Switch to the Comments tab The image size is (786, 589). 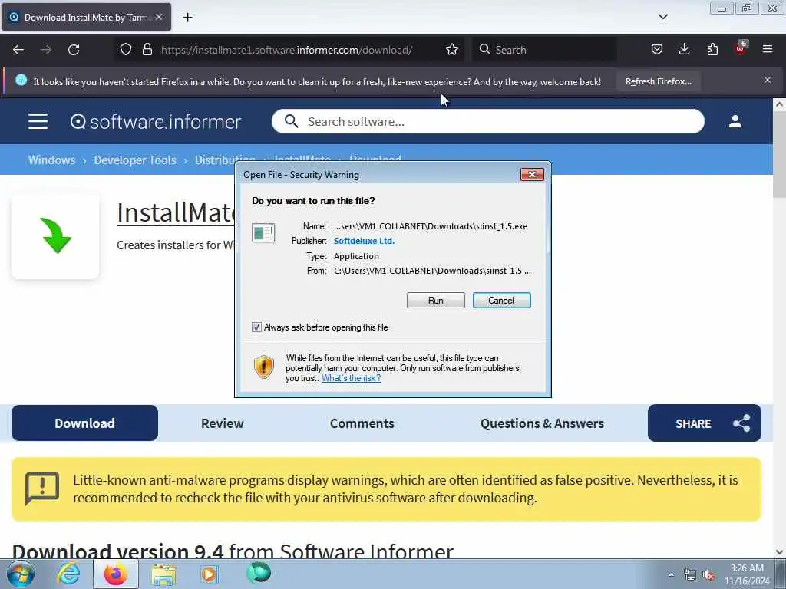[362, 423]
